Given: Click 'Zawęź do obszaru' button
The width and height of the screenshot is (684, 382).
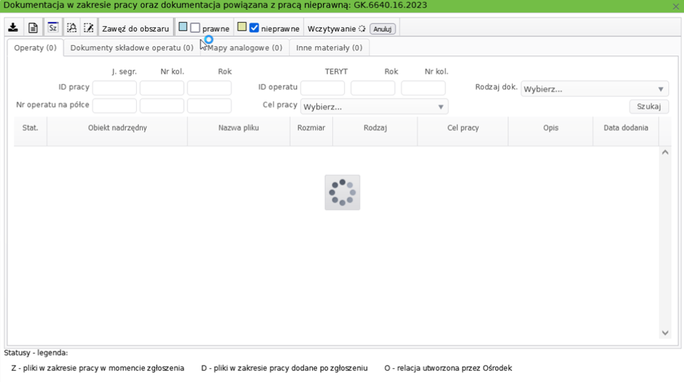Looking at the screenshot, I should pyautogui.click(x=135, y=29).
